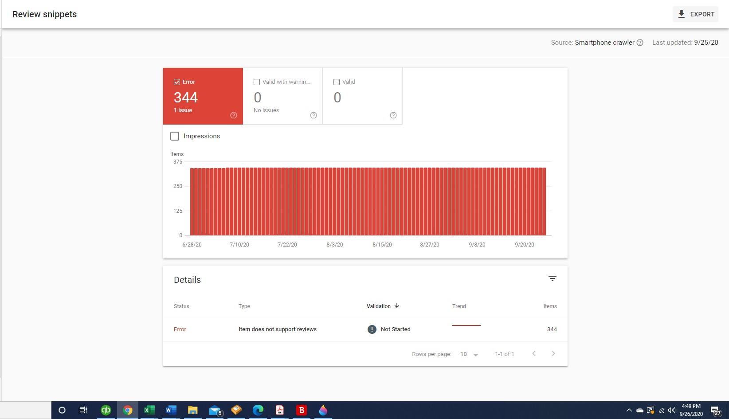Open the Item does not support reviews row
The height and width of the screenshot is (419, 729).
pos(365,330)
